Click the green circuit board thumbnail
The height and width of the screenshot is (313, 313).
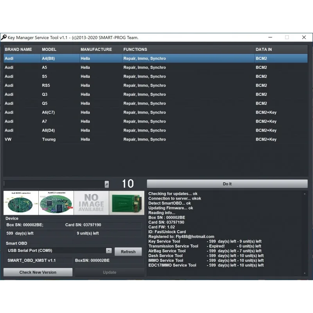point(126,203)
